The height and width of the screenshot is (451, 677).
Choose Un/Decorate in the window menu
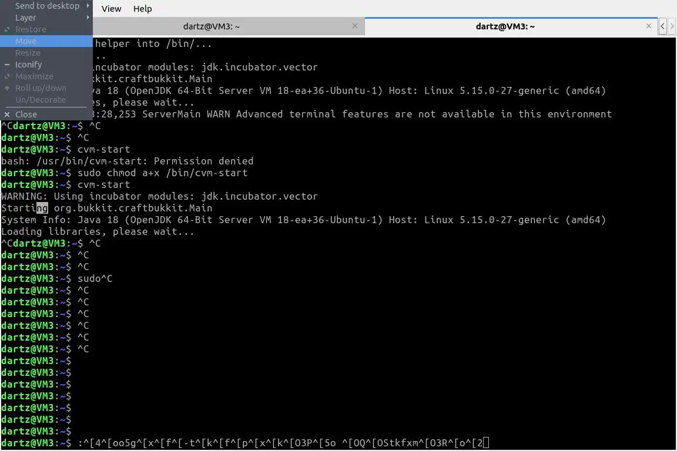(x=46, y=100)
